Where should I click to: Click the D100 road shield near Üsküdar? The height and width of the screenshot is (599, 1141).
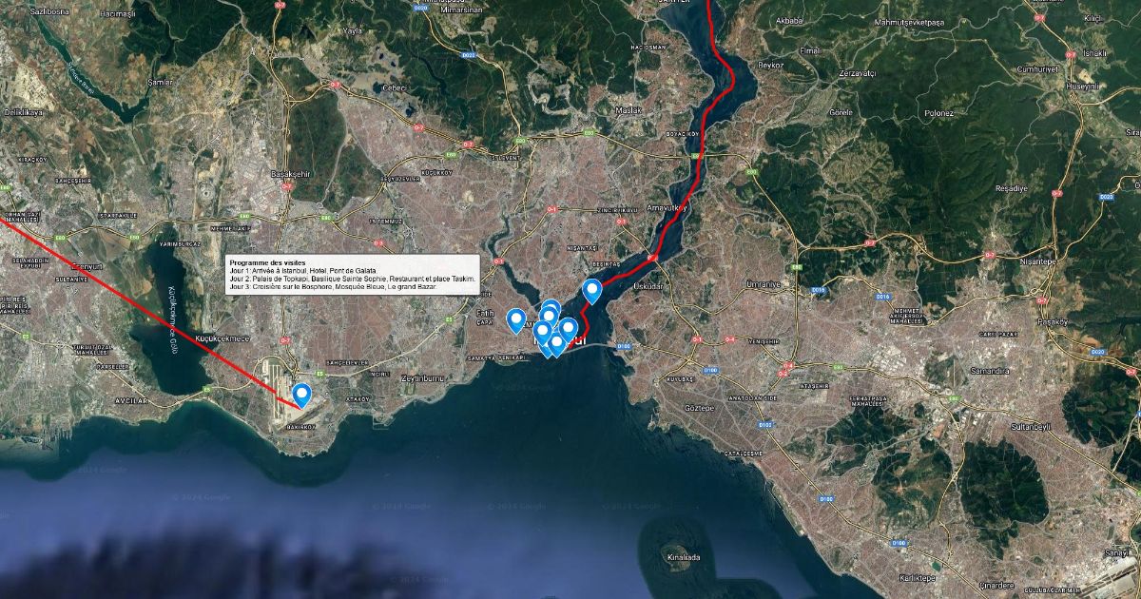pos(624,347)
